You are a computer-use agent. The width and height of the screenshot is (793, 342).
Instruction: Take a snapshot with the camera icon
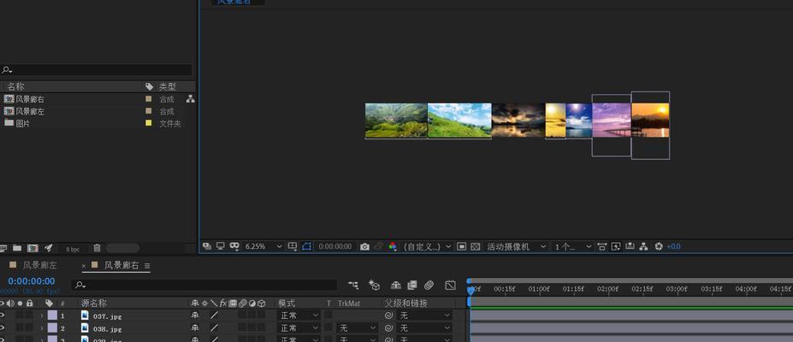364,246
